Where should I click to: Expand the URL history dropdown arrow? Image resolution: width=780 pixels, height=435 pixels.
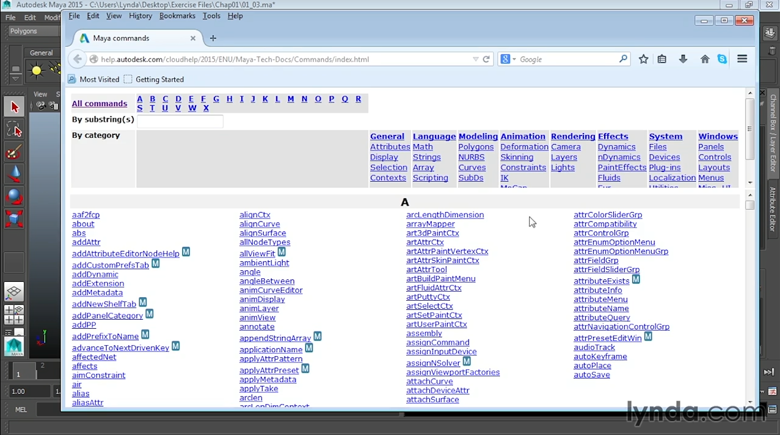coord(475,59)
